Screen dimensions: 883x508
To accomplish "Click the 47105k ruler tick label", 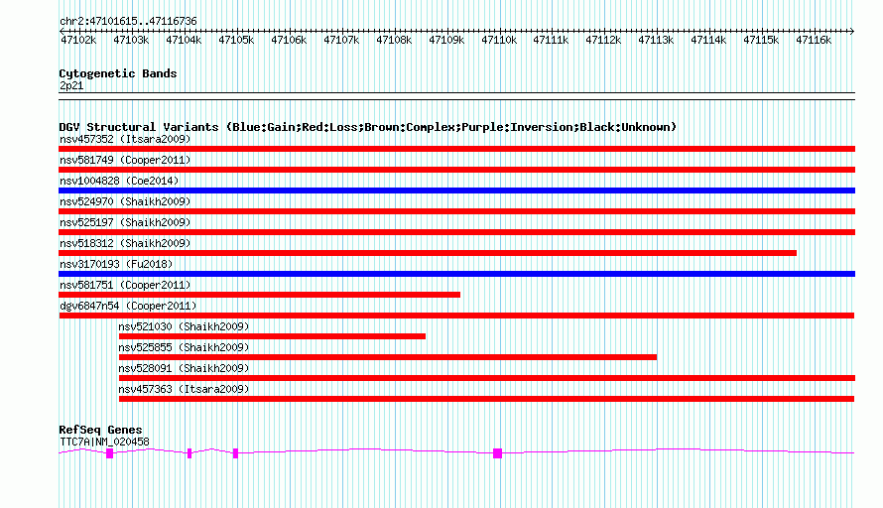I will pyautogui.click(x=236, y=40).
